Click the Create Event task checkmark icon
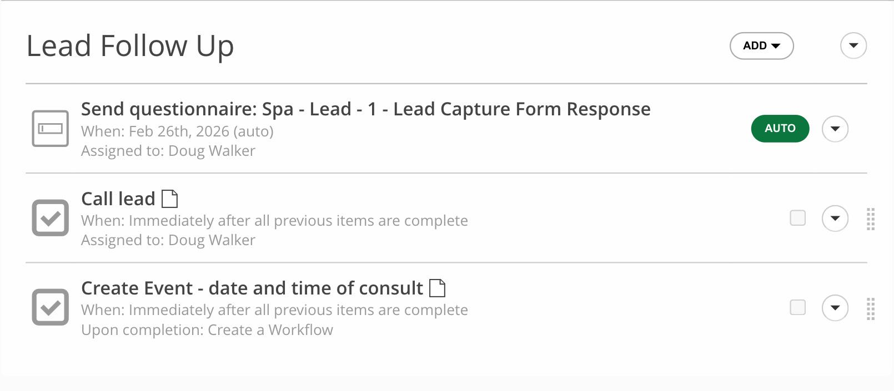 [x=50, y=307]
